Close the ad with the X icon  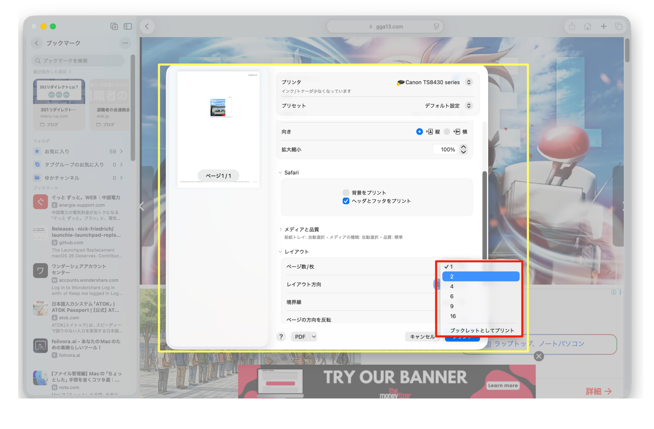[539, 356]
